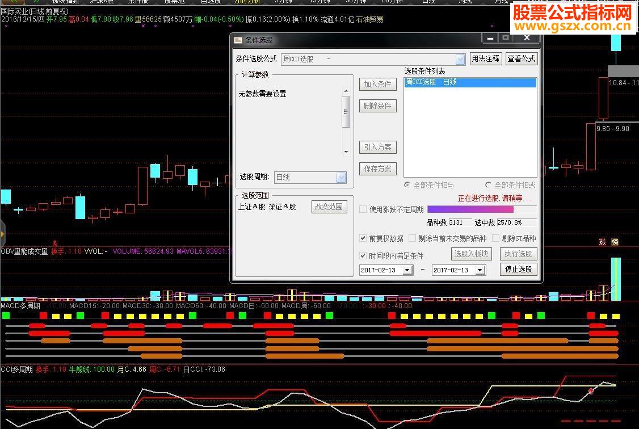Click the OBV量能成交量 indicator label
Image resolution: width=639 pixels, height=429 pixels.
(x=24, y=251)
